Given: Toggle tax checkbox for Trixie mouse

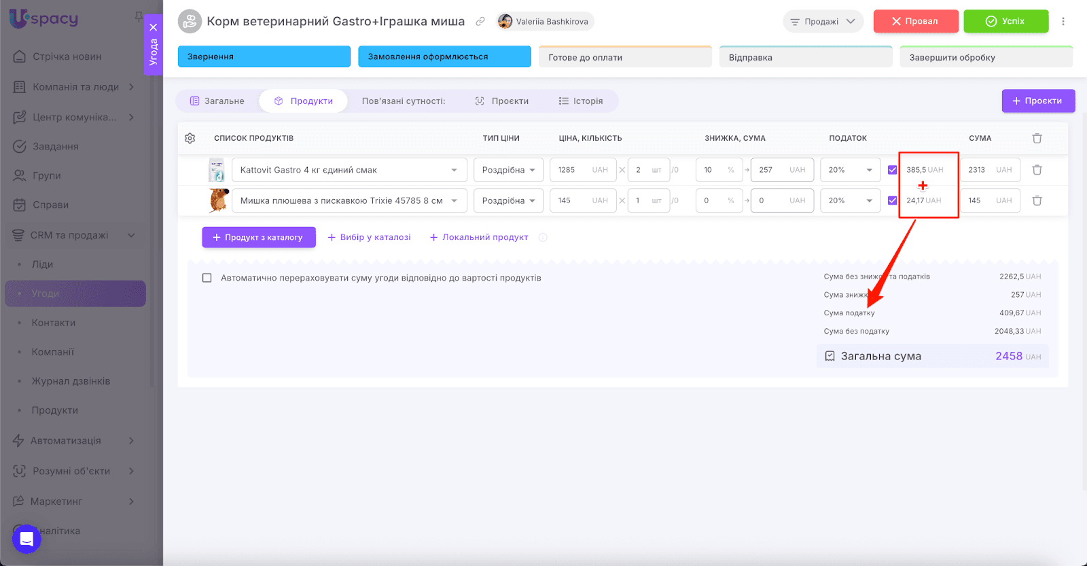Looking at the screenshot, I should click(892, 200).
